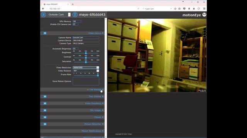The width and height of the screenshot is (247, 138).
Task: Click the browser search box
Action: tap(157, 9)
